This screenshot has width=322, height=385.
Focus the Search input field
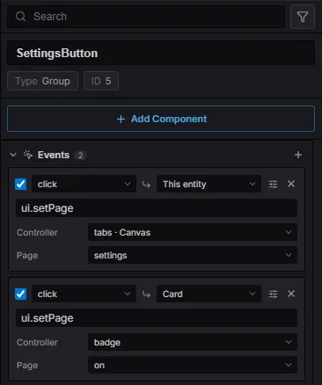146,17
